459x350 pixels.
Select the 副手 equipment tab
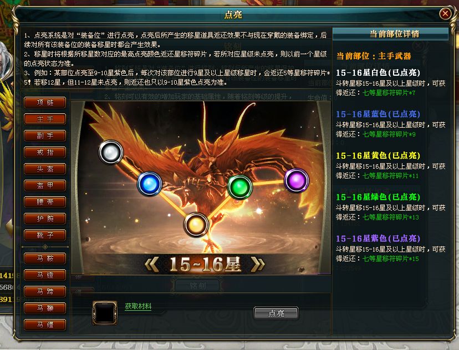click(x=45, y=135)
